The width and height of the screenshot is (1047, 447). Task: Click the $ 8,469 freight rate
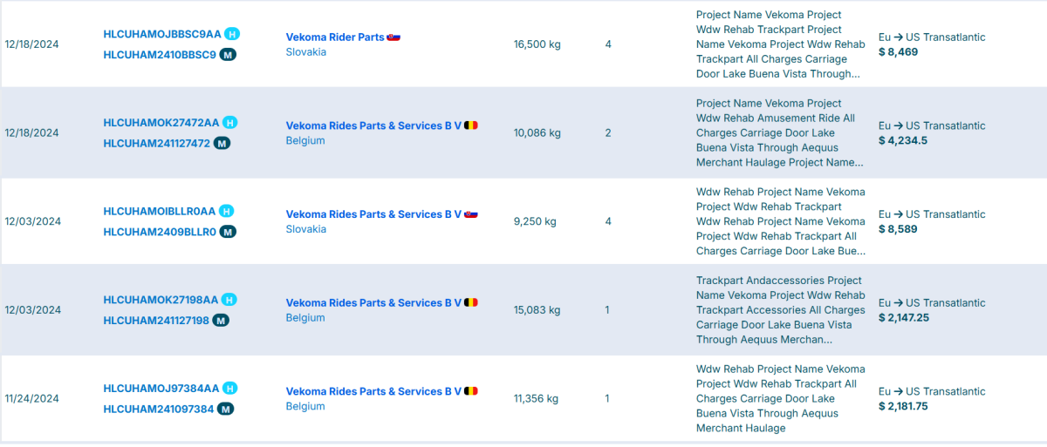click(x=898, y=52)
